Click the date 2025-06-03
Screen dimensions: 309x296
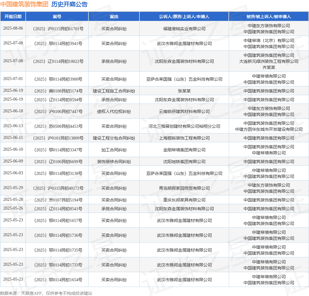click(x=13, y=173)
